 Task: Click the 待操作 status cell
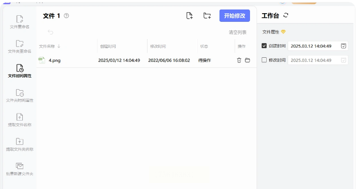click(204, 60)
